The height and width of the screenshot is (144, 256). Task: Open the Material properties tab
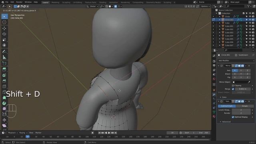coord(214,116)
